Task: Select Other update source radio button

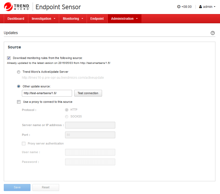Action: pos(18,86)
